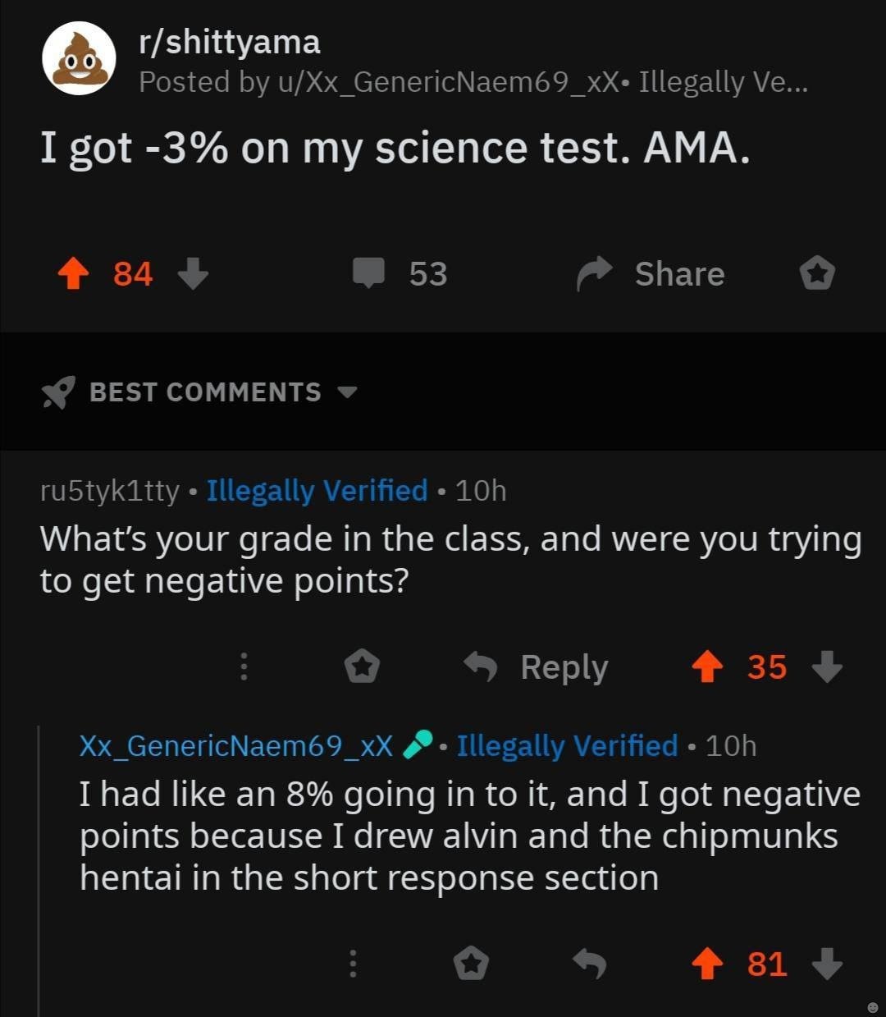Open Xx_GenericNaem69_xX's profile from the reply
This screenshot has width=886, height=1017.
[x=236, y=745]
